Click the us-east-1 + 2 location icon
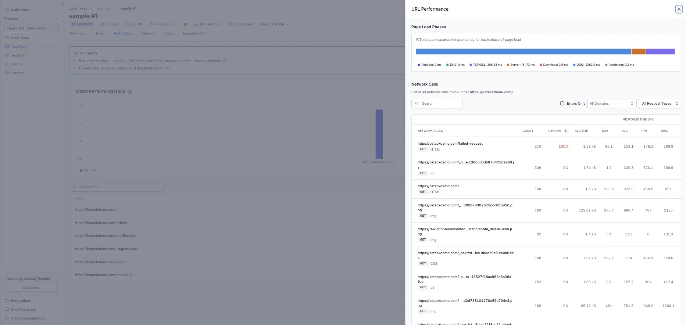 pos(151,24)
